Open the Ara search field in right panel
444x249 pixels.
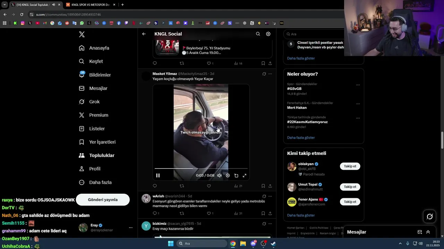pyautogui.click(x=314, y=34)
